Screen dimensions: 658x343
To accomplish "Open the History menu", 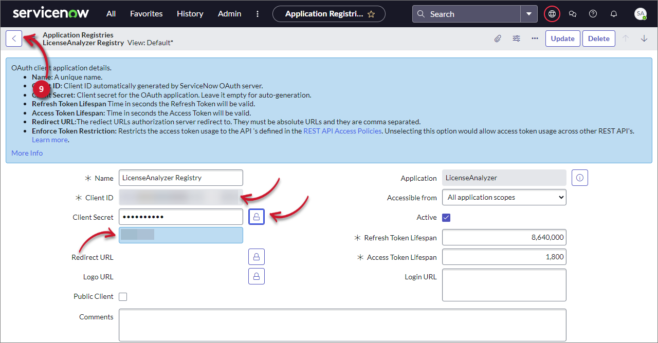I will coord(190,13).
